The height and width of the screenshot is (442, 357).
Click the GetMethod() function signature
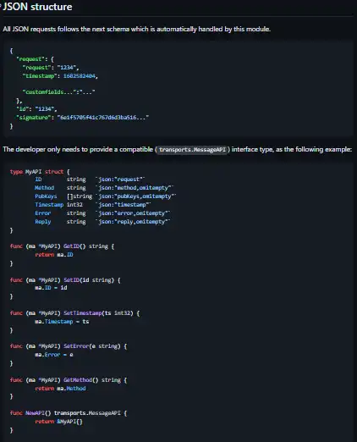click(x=69, y=380)
